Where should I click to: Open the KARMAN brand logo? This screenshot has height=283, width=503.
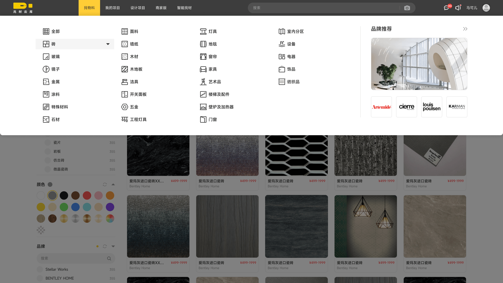click(x=457, y=107)
